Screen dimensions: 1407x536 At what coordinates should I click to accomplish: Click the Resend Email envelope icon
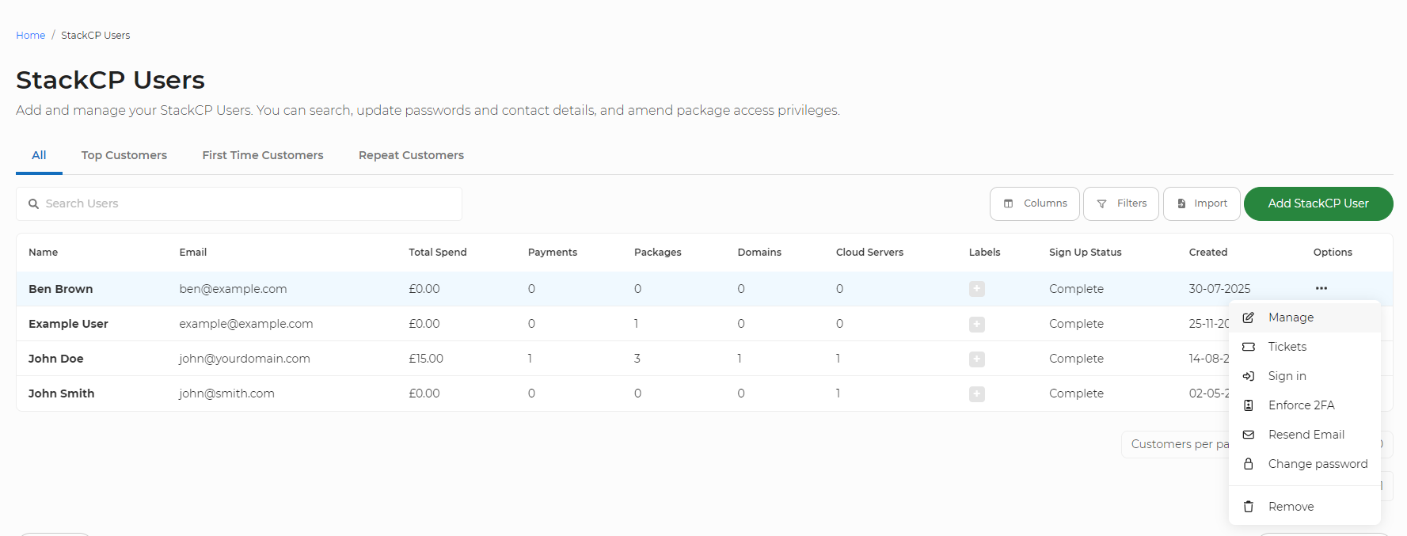1249,435
